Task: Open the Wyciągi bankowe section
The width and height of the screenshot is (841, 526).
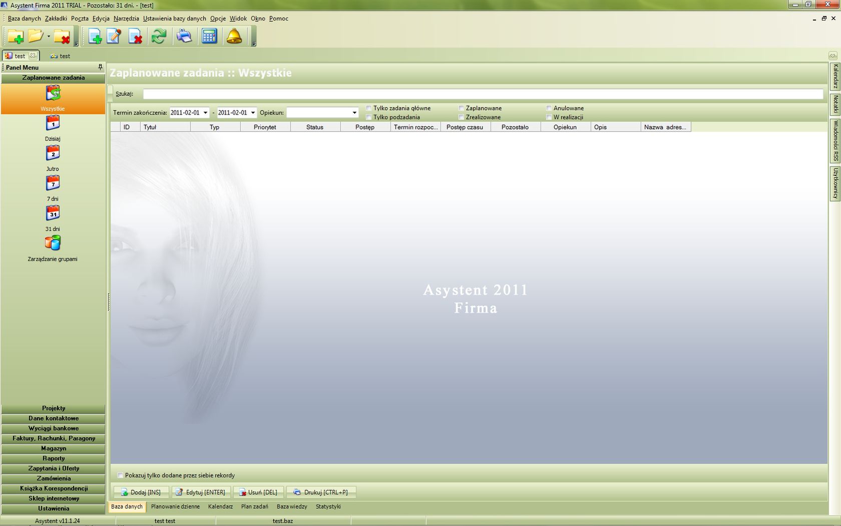Action: point(53,428)
